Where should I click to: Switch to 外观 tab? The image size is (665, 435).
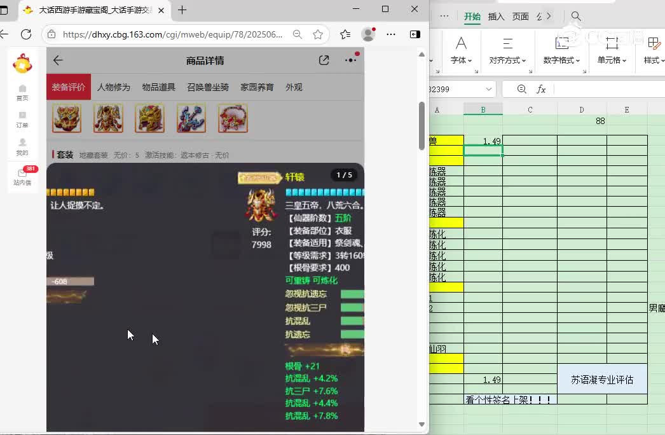pos(294,87)
